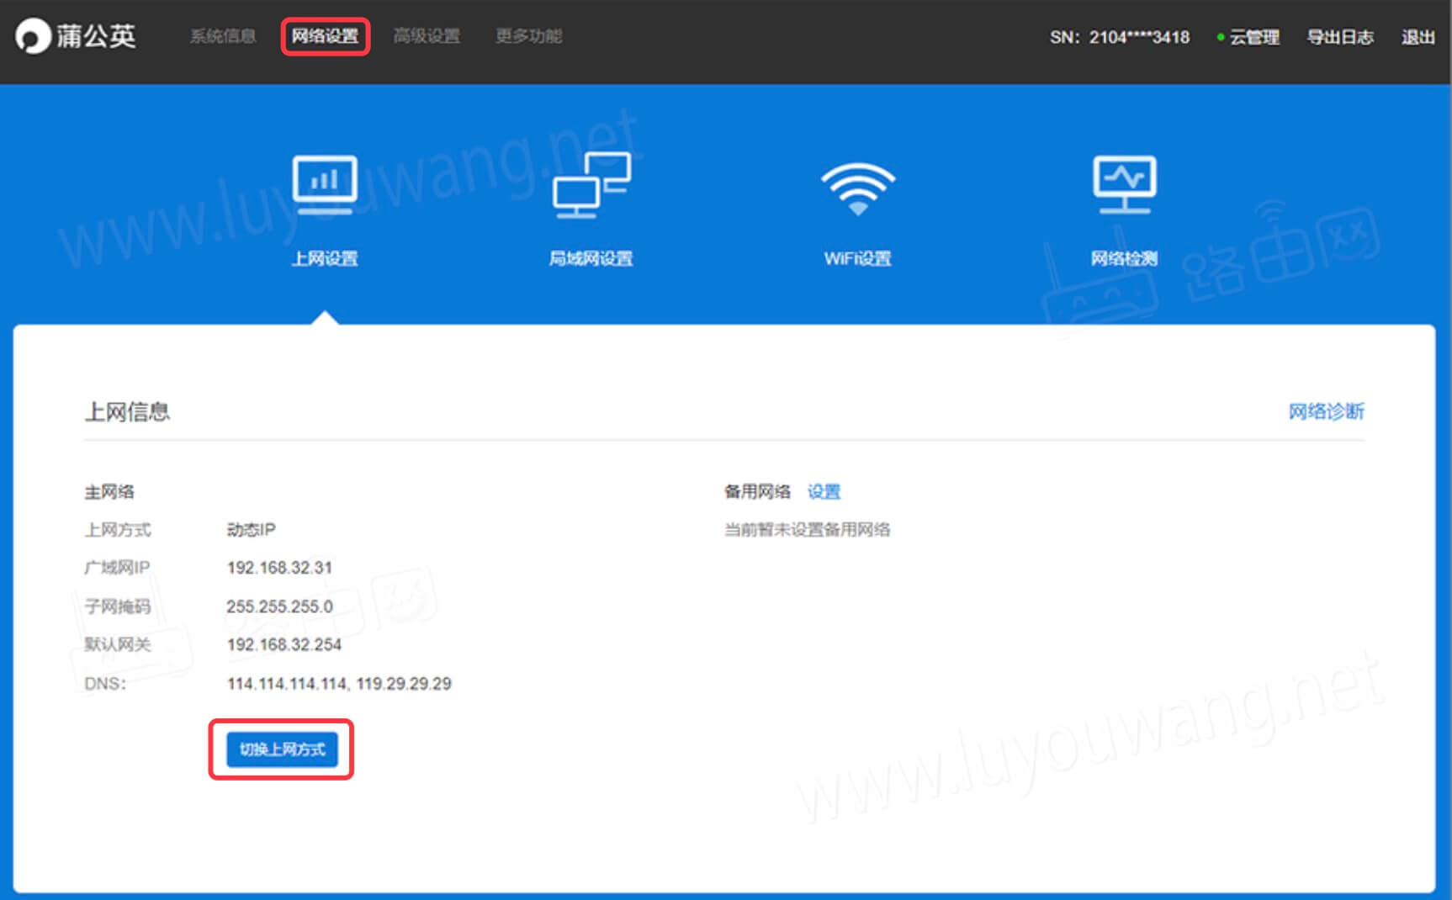Open the 网络诊断 link
Viewport: 1452px width, 900px height.
[x=1325, y=411]
